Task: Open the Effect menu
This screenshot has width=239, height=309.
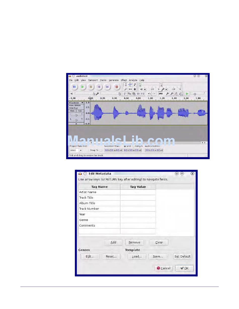Action: [124, 80]
